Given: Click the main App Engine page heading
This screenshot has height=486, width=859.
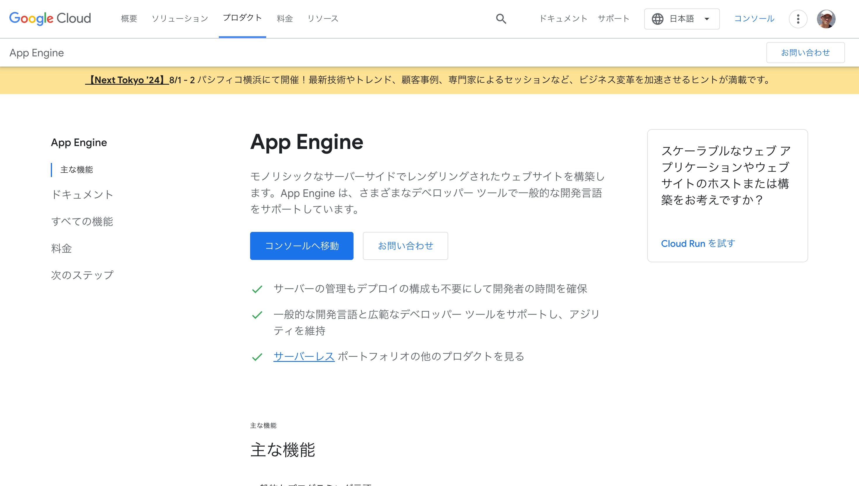Looking at the screenshot, I should [x=306, y=142].
